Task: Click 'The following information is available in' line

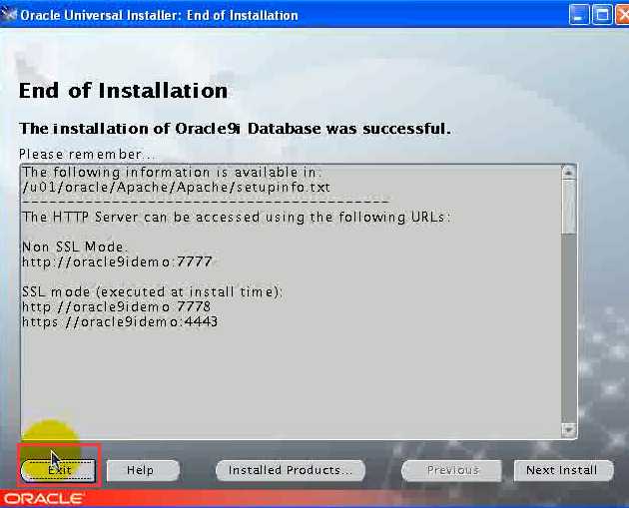Action: (172, 173)
